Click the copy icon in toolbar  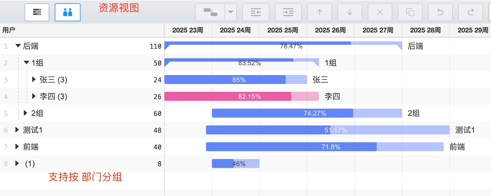point(410,12)
